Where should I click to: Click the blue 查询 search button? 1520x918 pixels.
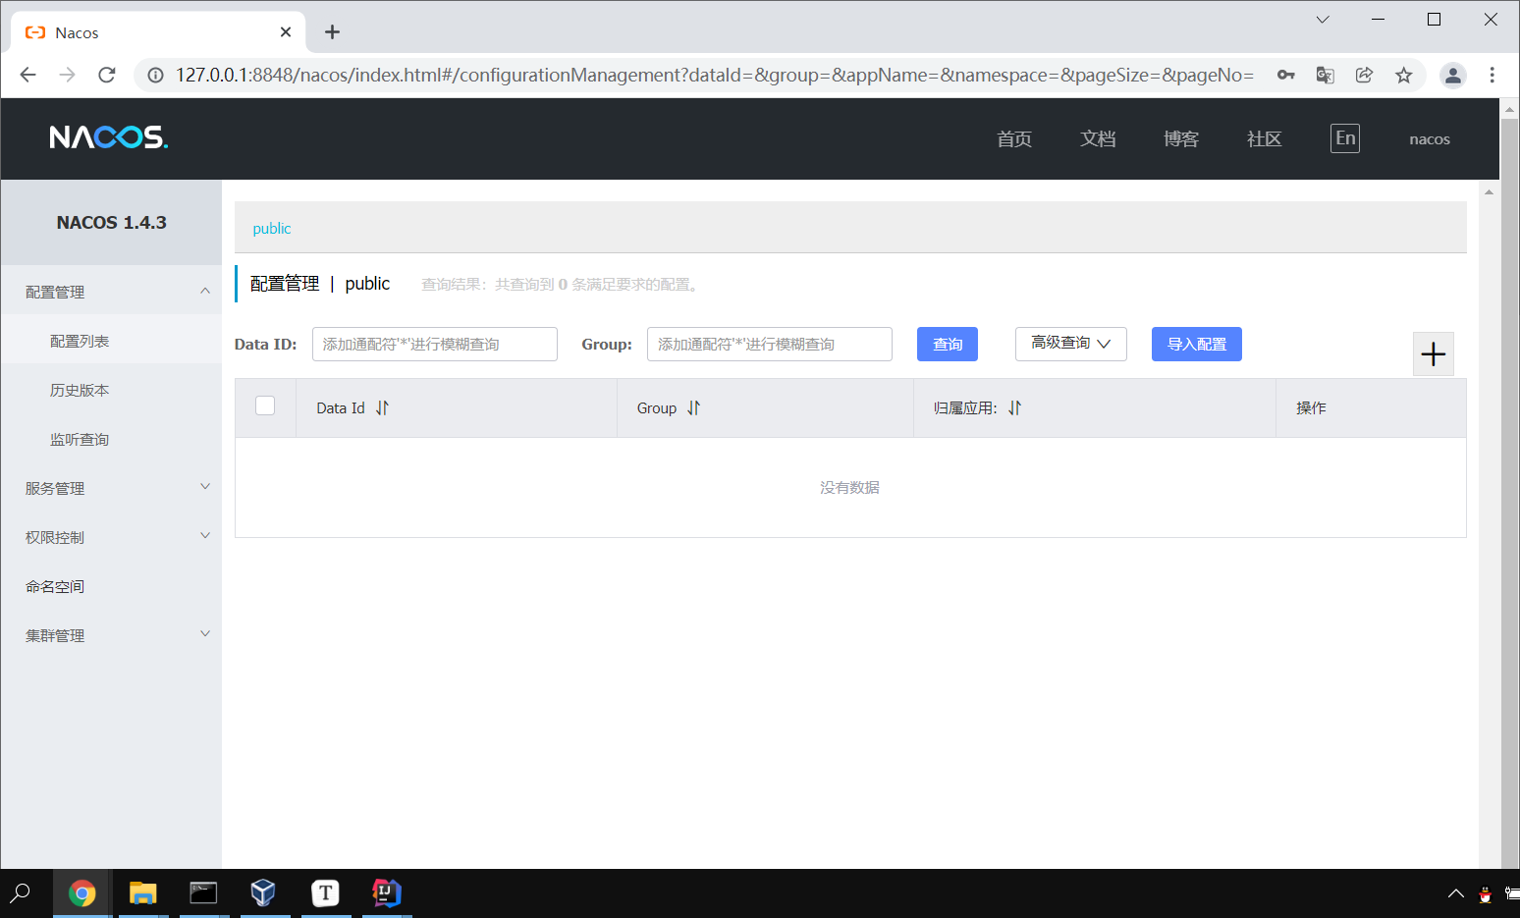[x=948, y=344]
